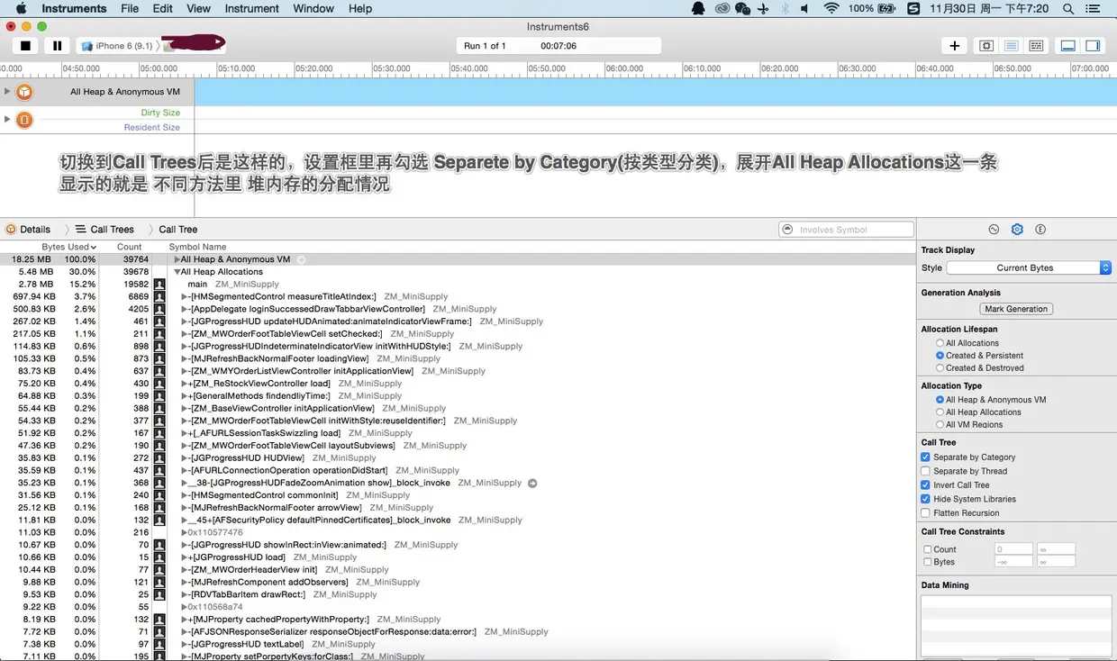Sort by the Count column header

129,247
